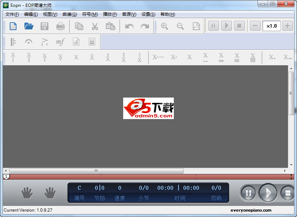297x217 pixels.
Task: Click the horizontal scrollbar thumb
Action: pyautogui.click(x=96, y=171)
